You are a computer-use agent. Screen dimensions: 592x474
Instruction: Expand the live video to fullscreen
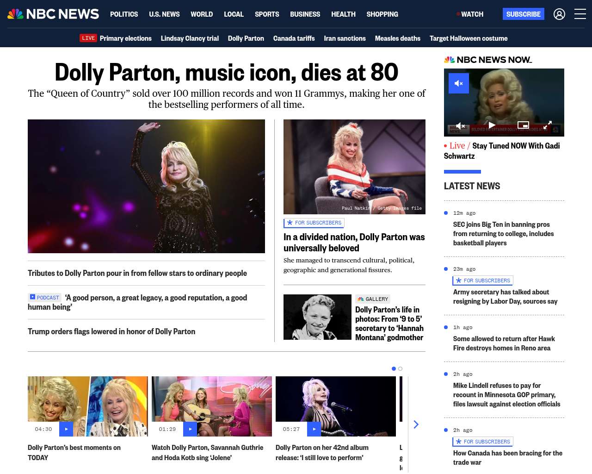[547, 125]
